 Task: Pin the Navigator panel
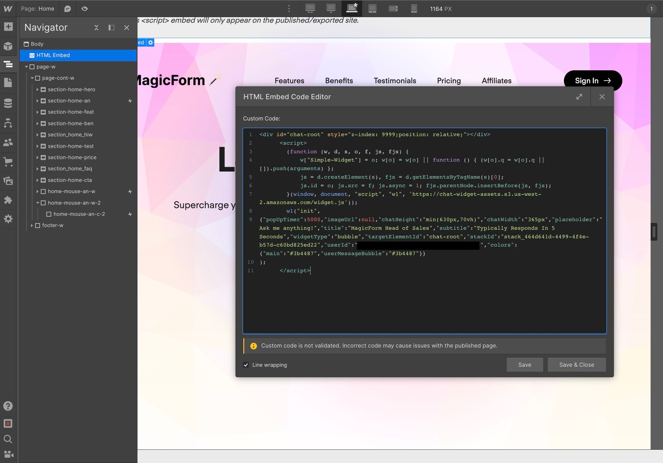111,28
